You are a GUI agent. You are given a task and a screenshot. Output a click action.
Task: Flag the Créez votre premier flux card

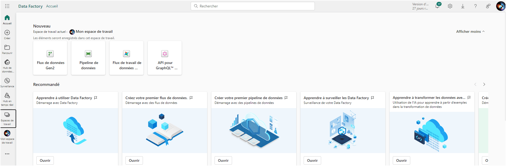point(191,98)
